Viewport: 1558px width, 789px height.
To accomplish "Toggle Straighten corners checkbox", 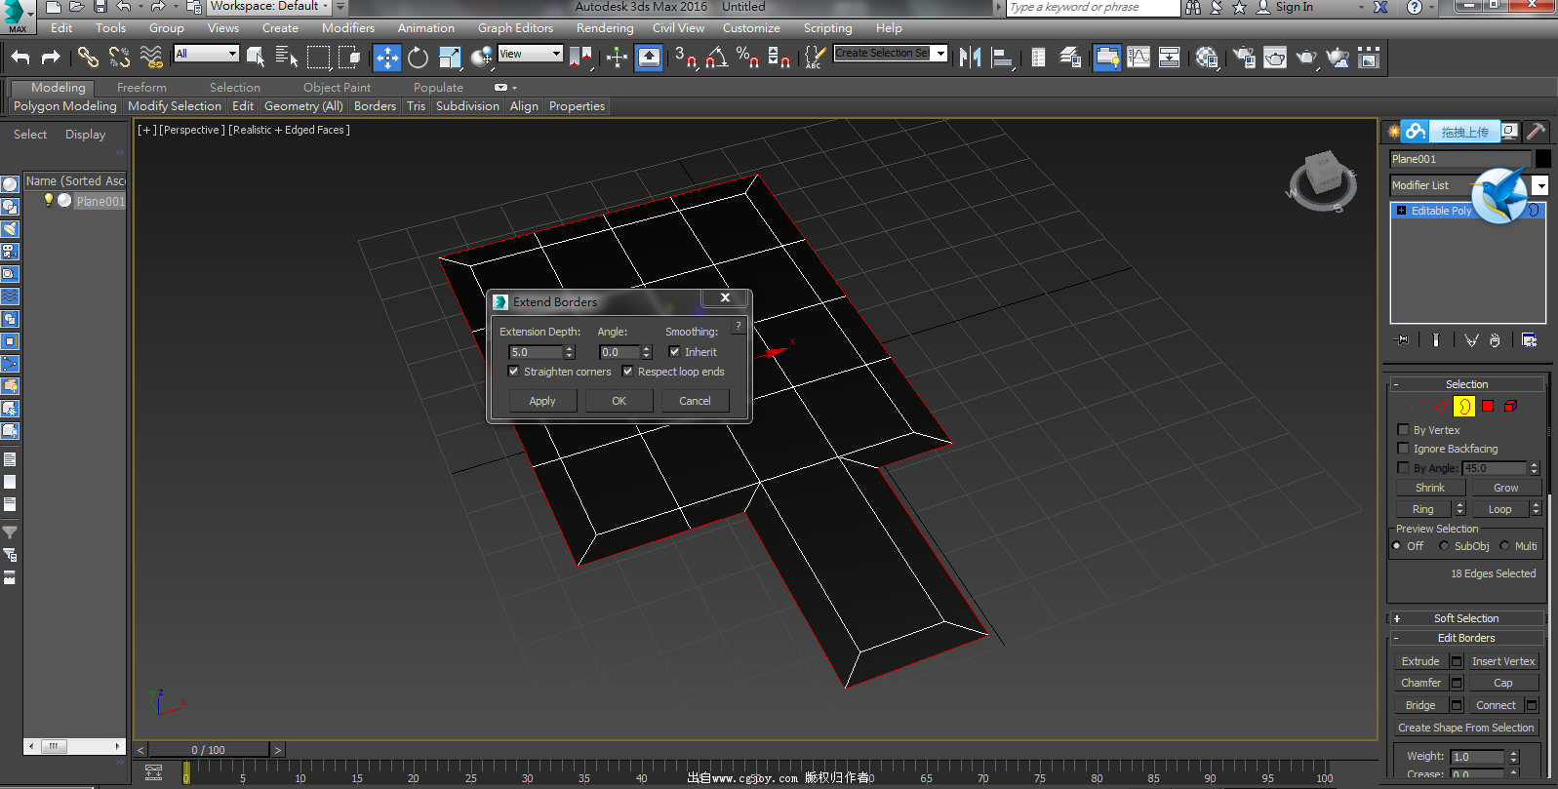I will pos(513,372).
